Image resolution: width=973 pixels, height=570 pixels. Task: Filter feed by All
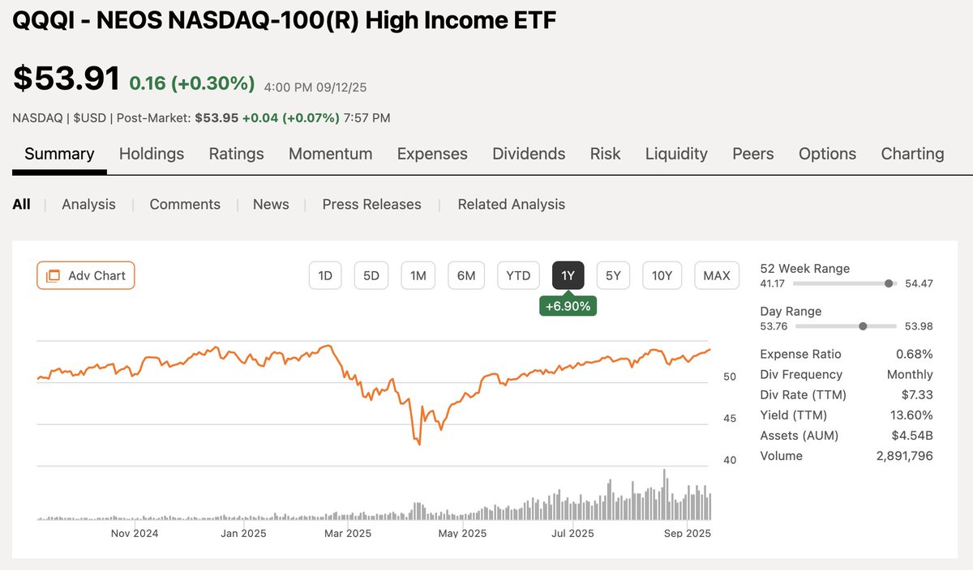point(21,204)
